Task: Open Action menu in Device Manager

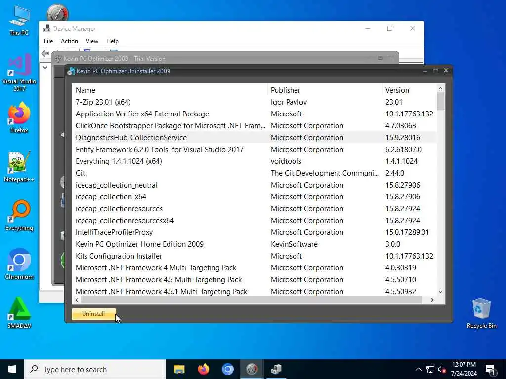Action: click(69, 41)
